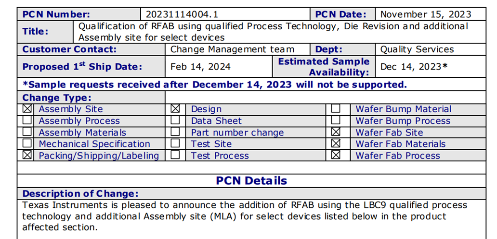
Task: Check the Data Sheet box
Action: [175, 120]
